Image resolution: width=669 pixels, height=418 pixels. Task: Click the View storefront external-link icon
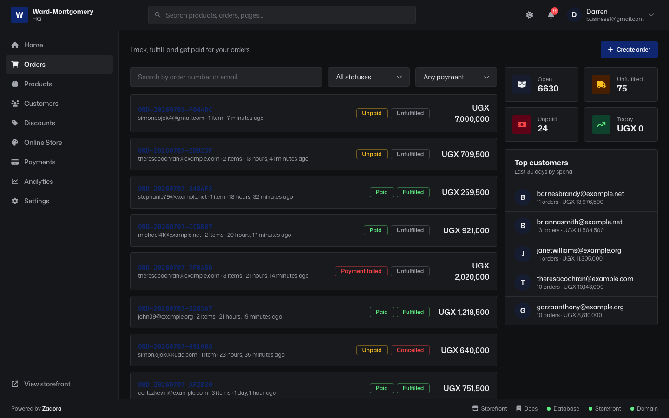coord(15,384)
